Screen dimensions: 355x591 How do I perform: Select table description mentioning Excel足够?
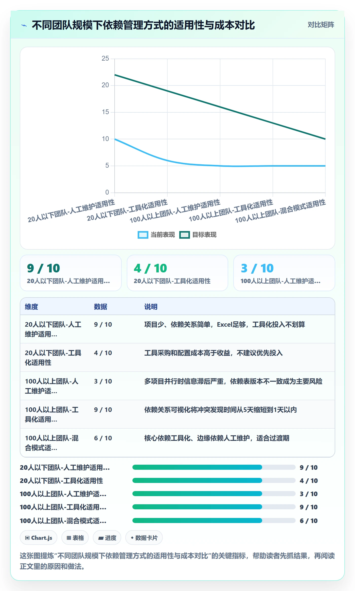(x=225, y=324)
